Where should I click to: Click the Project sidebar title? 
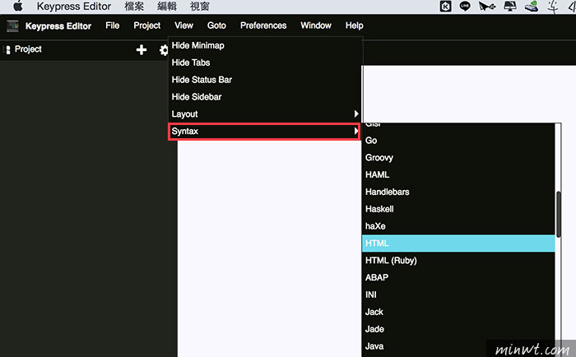[x=28, y=49]
